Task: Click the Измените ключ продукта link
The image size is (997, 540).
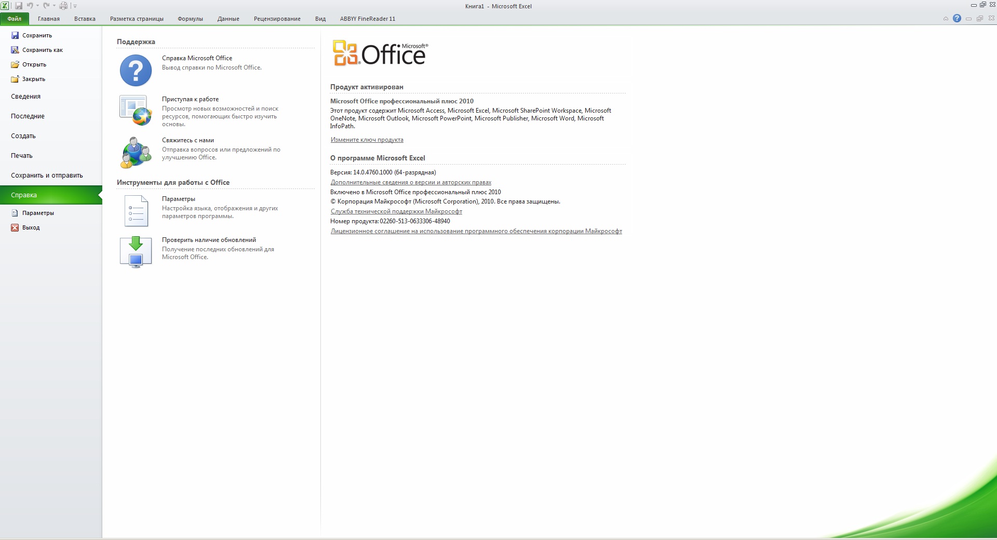Action: tap(367, 140)
